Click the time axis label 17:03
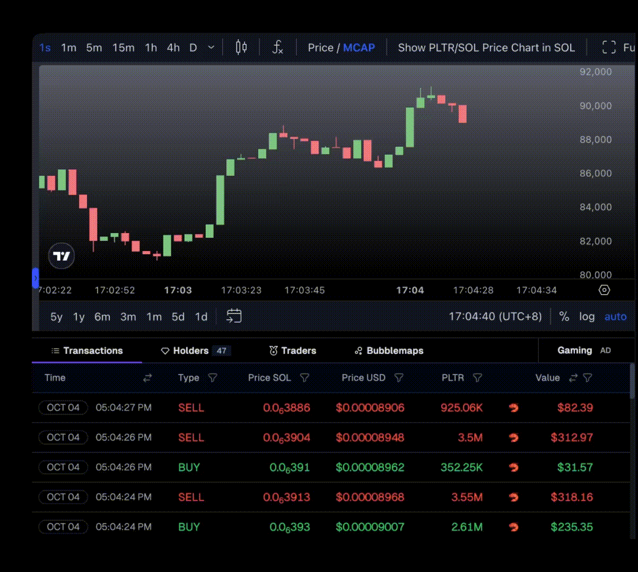This screenshot has height=572, width=638. point(178,290)
